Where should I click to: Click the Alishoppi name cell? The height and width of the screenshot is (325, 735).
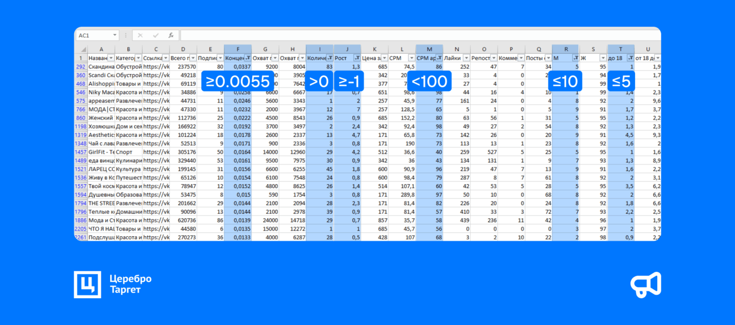pos(101,83)
